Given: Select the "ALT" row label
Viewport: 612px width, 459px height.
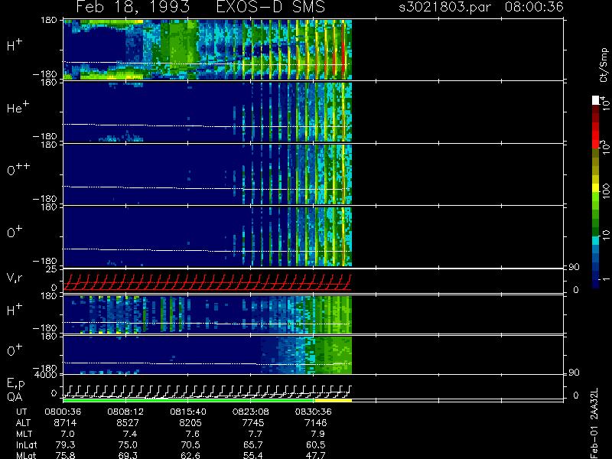Looking at the screenshot, I should (23, 423).
